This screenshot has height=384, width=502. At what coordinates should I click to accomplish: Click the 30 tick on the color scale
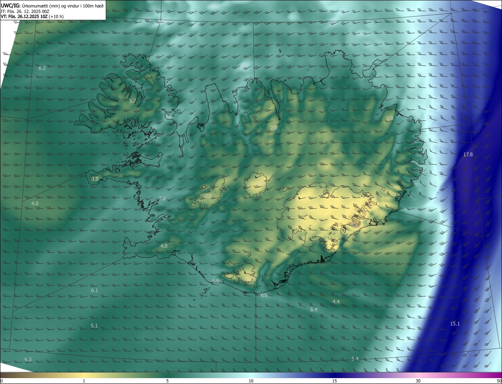point(418,381)
